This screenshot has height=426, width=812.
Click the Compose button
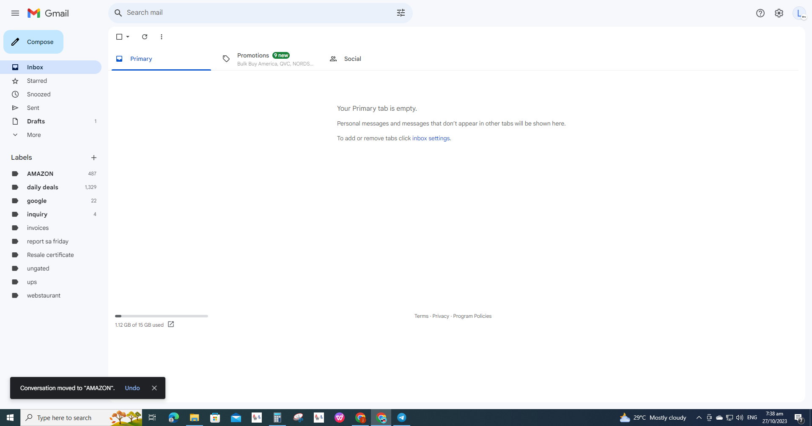[33, 42]
